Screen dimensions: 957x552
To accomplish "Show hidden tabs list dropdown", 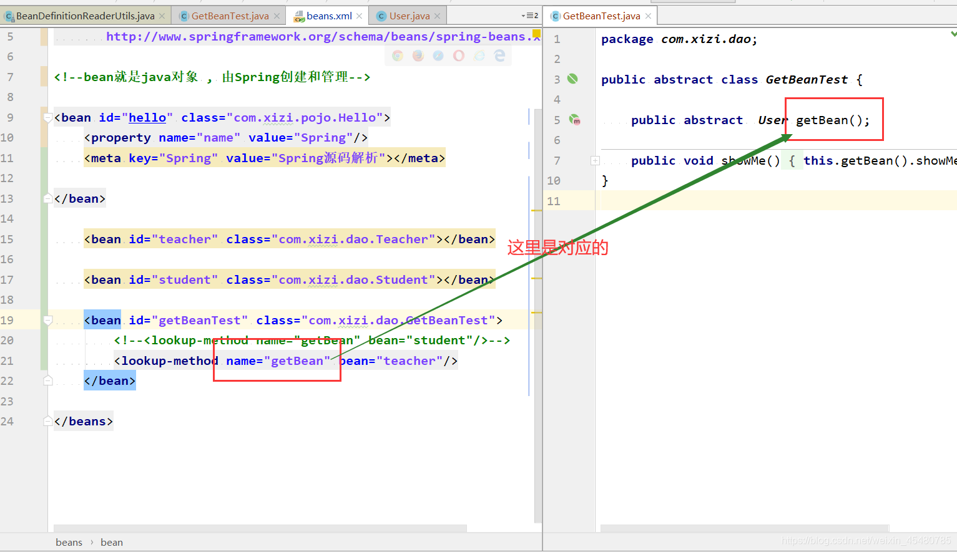I will [x=530, y=16].
